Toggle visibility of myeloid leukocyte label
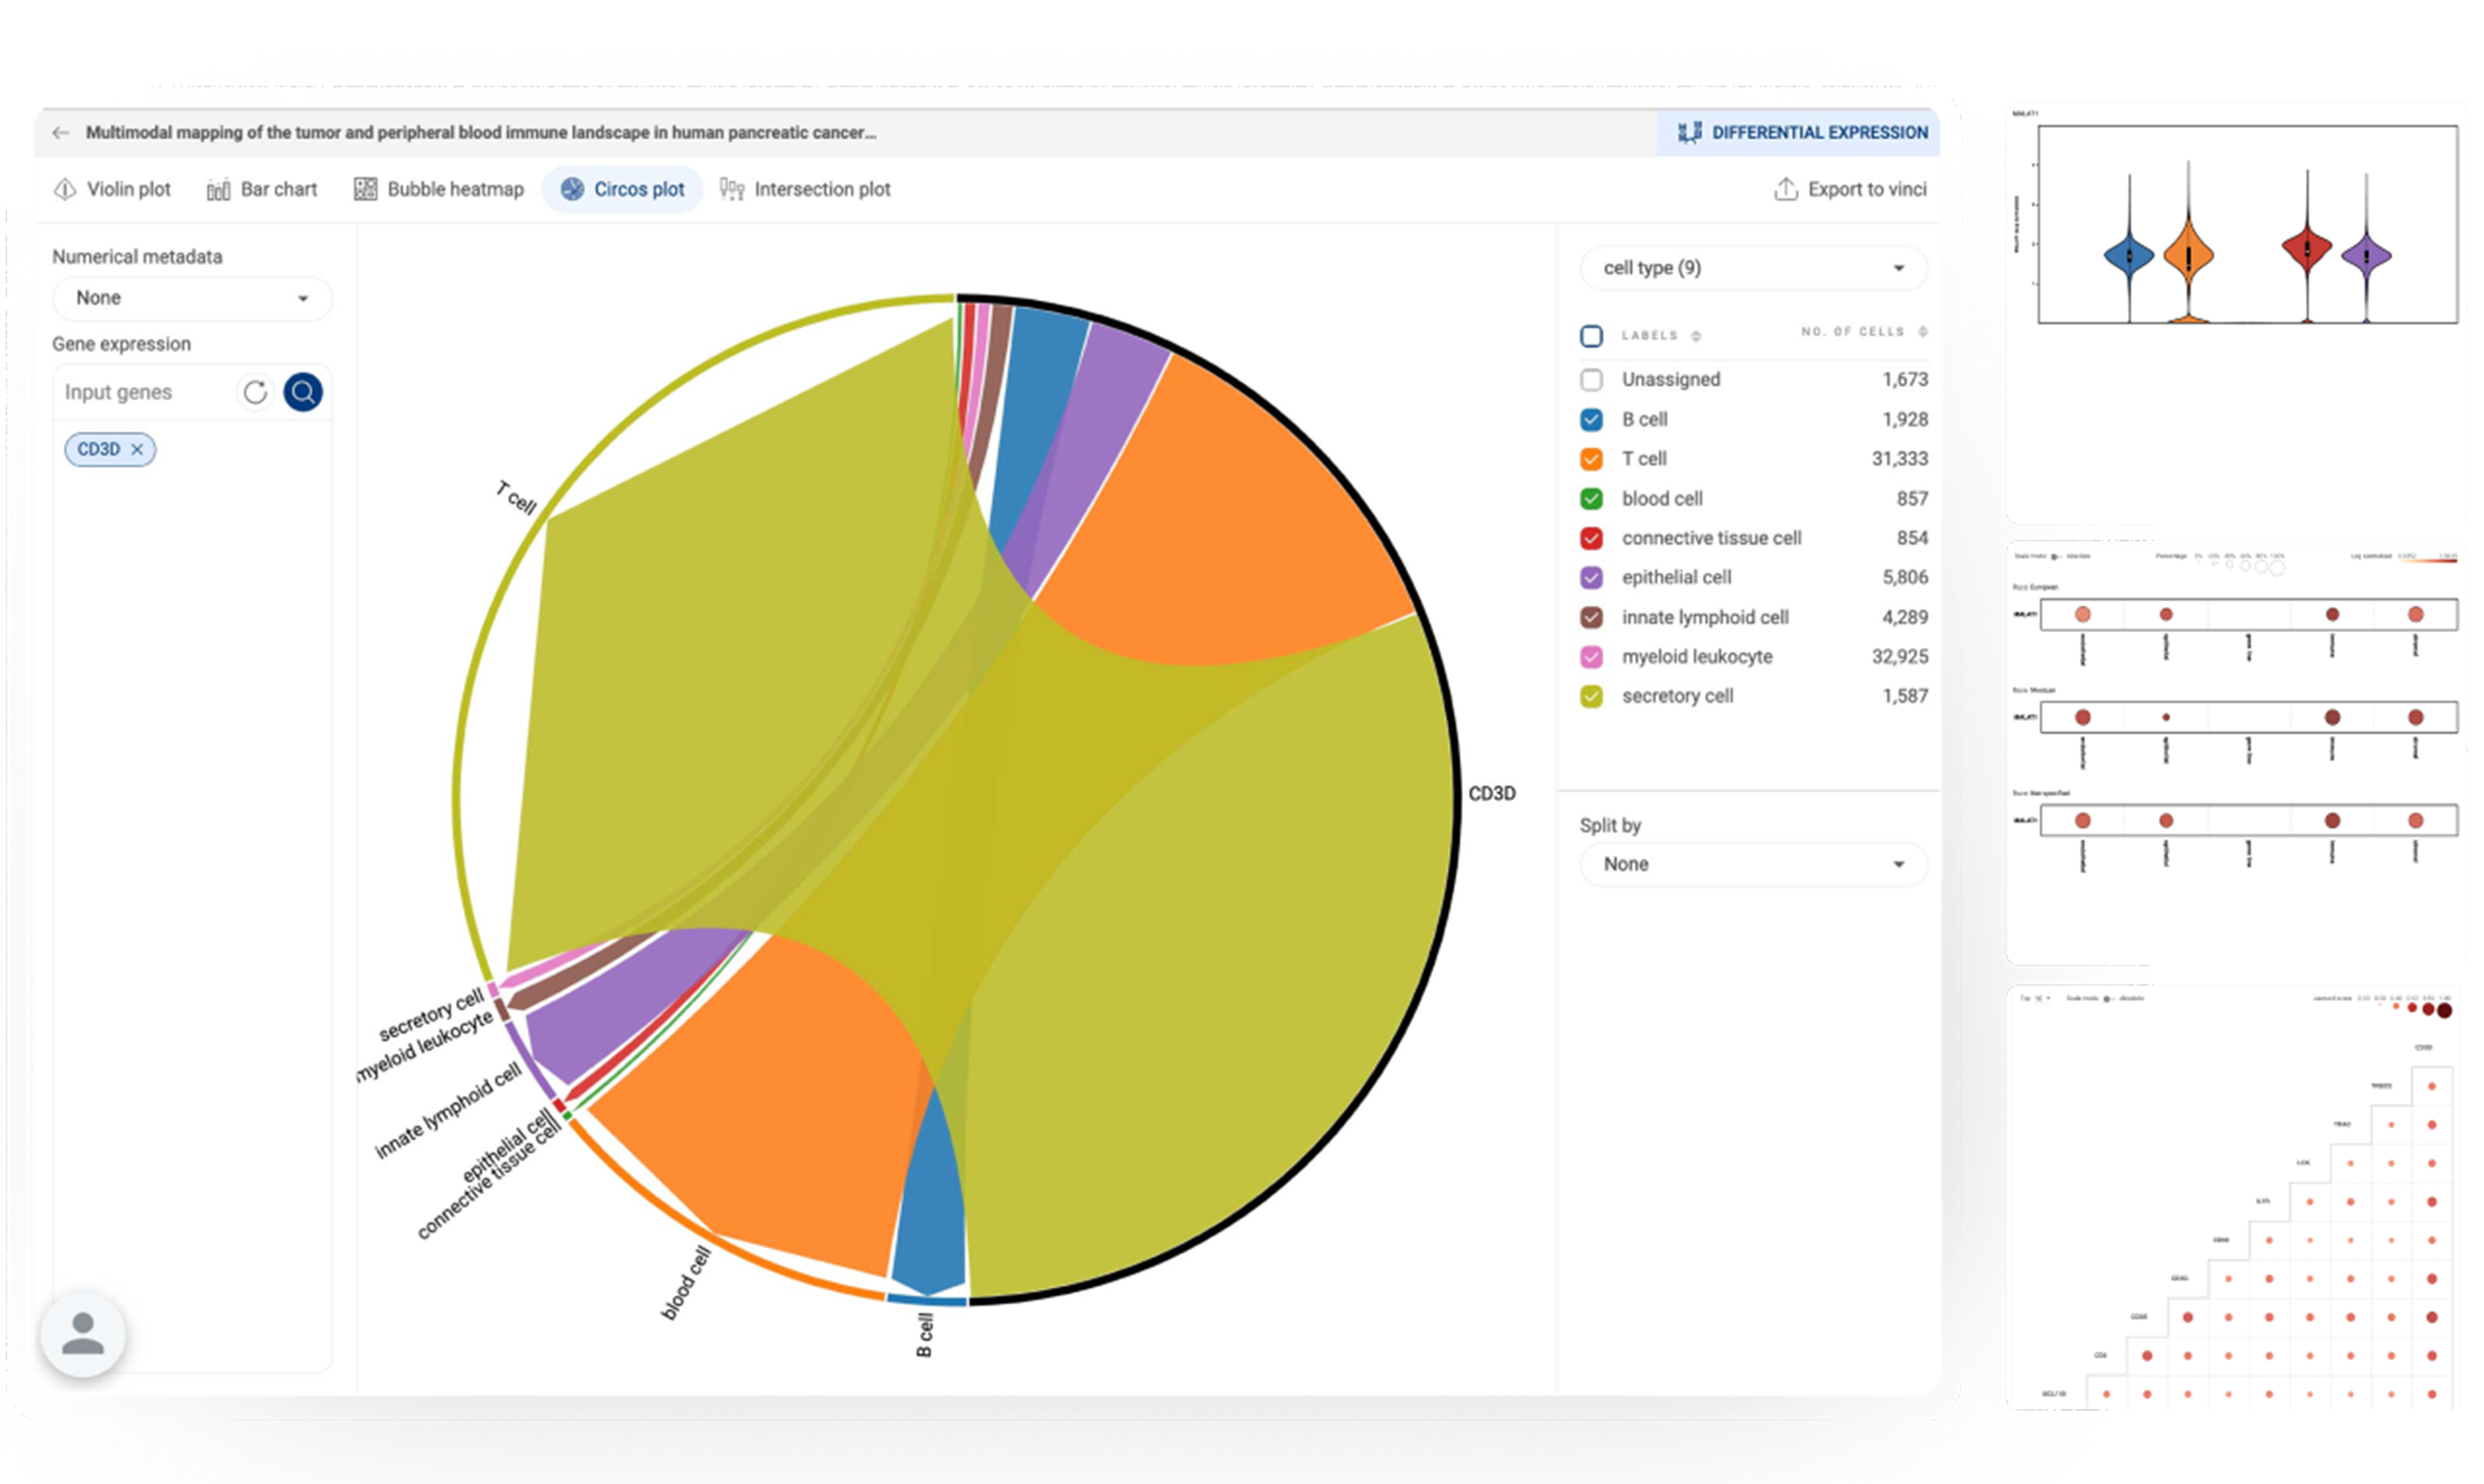The image size is (2484, 1484). pos(1588,655)
